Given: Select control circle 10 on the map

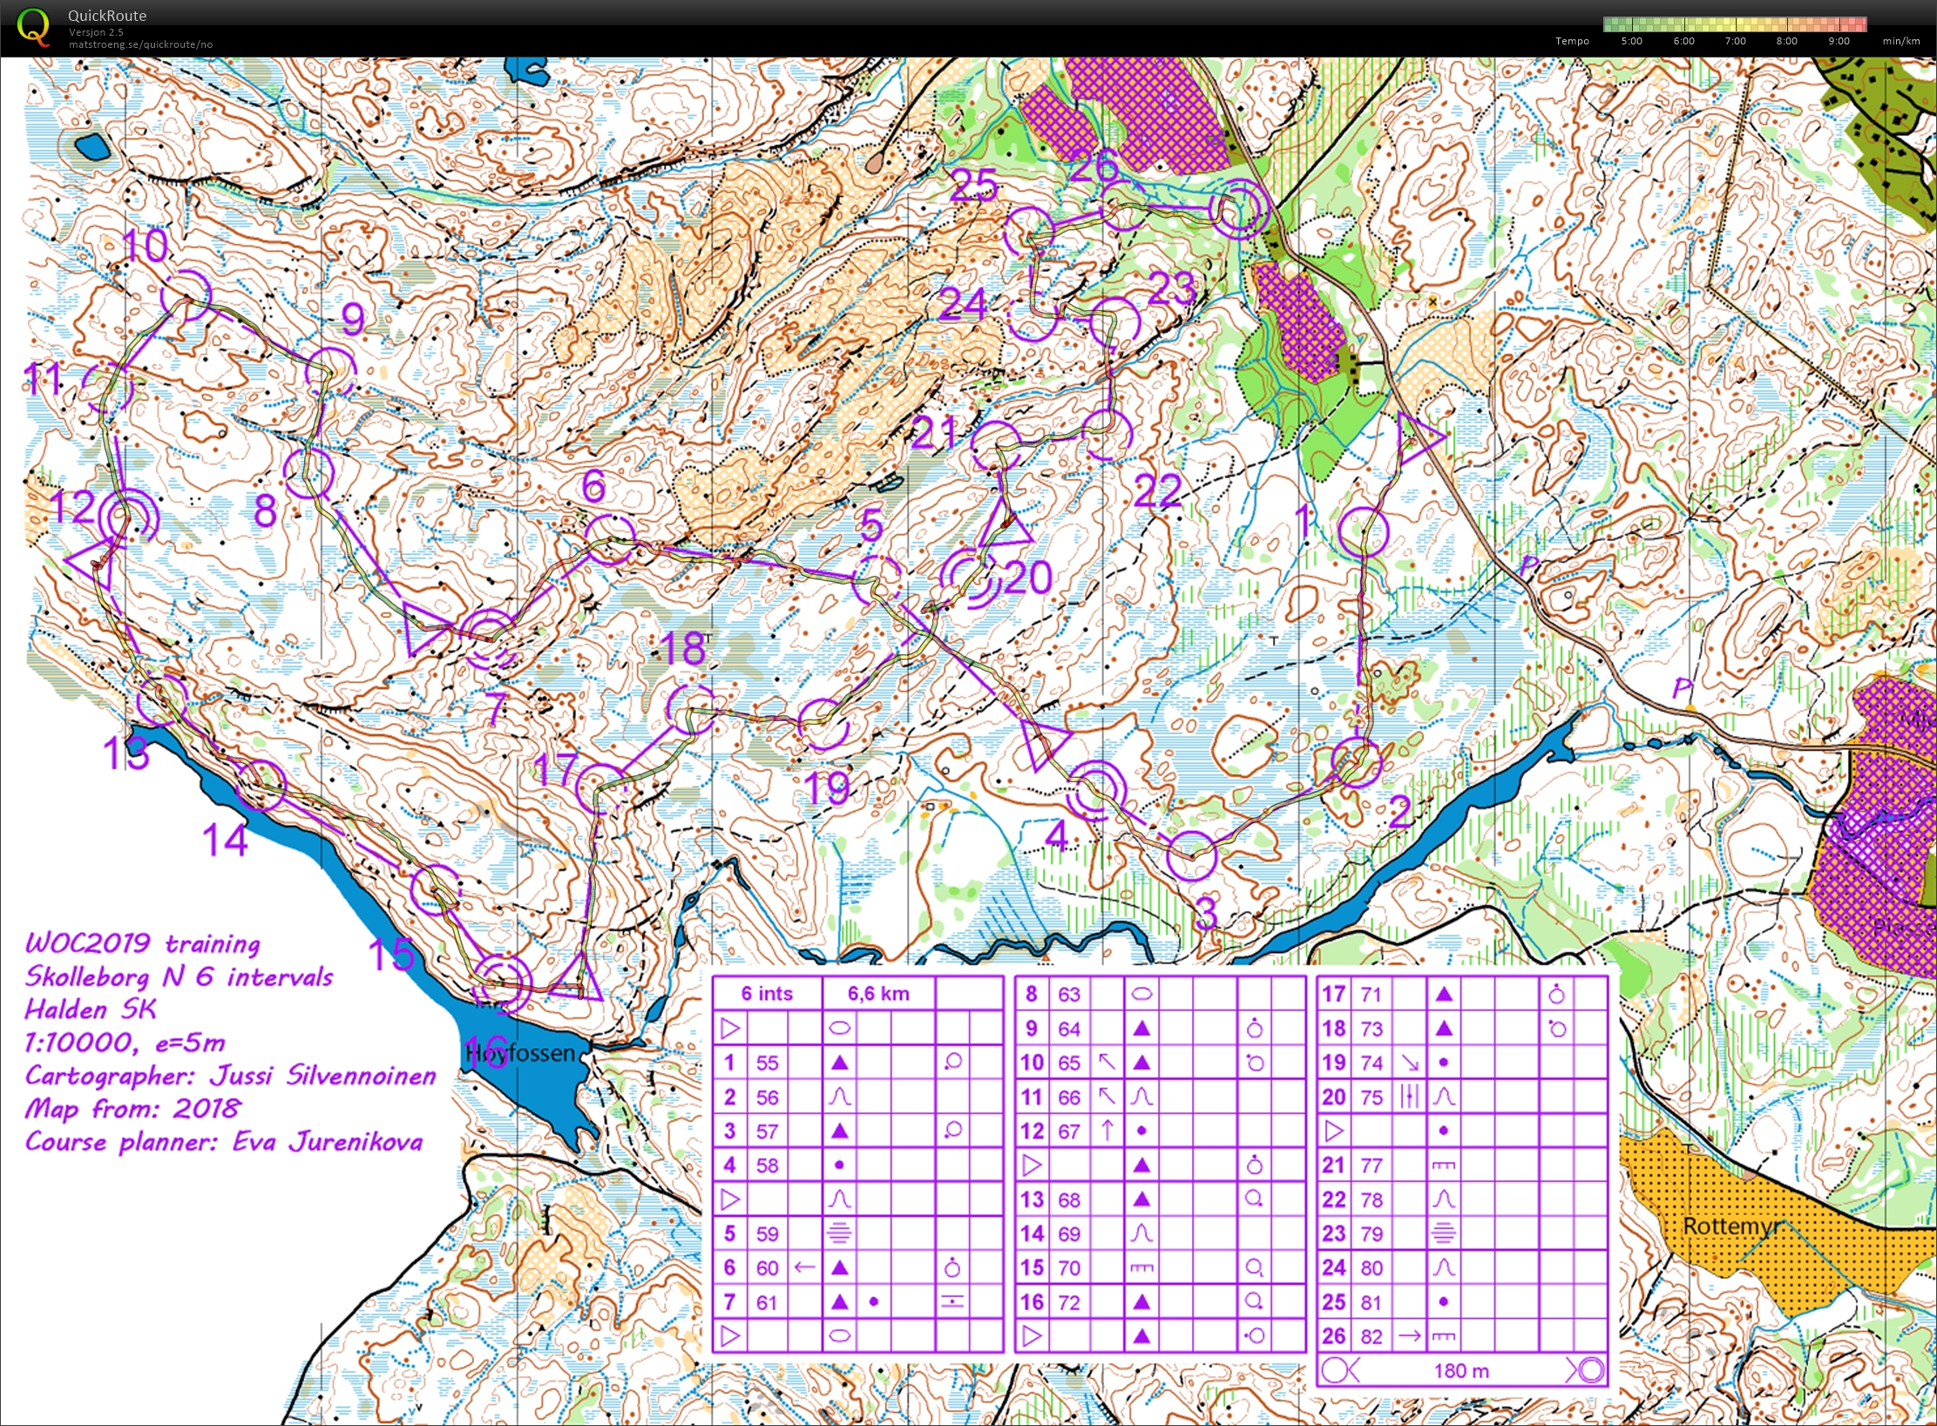Looking at the screenshot, I should pos(187,296).
